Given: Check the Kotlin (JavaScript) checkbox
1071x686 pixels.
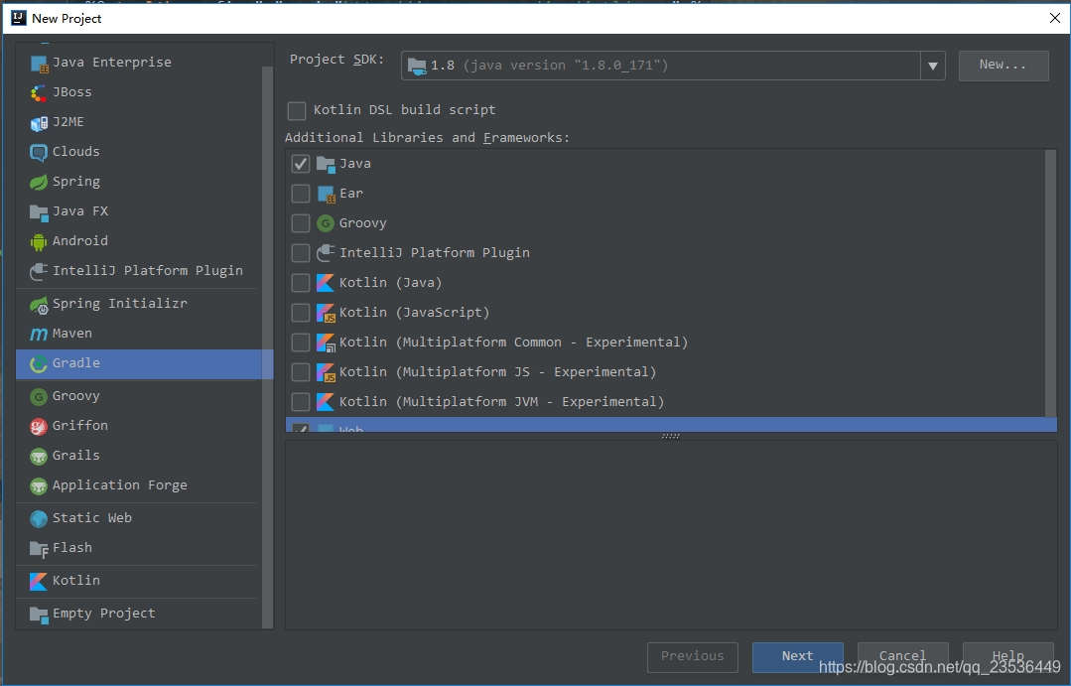Looking at the screenshot, I should (301, 313).
